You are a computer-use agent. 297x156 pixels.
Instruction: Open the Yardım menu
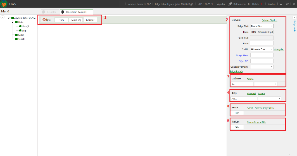point(271,4)
